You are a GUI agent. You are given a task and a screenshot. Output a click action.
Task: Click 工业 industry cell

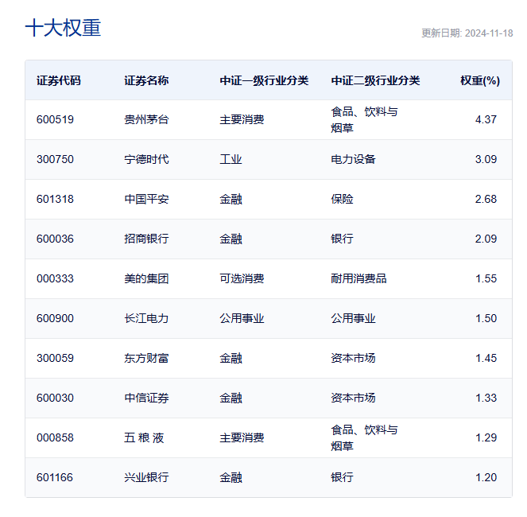(x=231, y=159)
